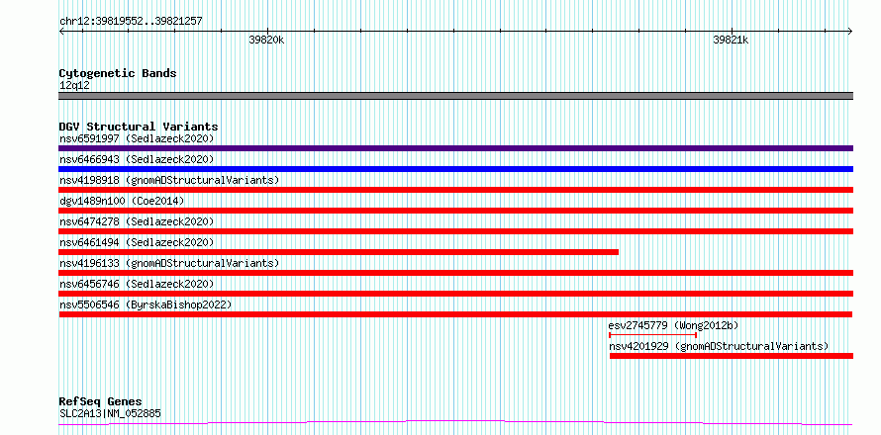Select the blue nsv6466943 variant bar
The width and height of the screenshot is (881, 435).
point(455,169)
